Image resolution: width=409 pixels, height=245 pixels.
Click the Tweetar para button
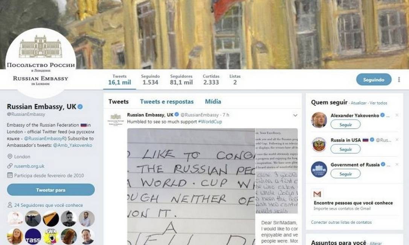click(51, 190)
